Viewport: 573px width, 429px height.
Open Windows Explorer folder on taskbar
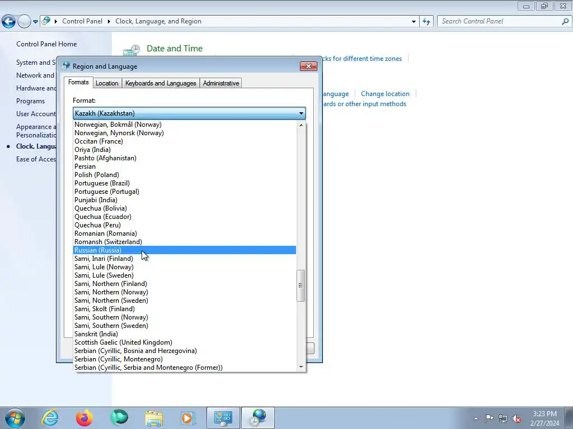[154, 418]
